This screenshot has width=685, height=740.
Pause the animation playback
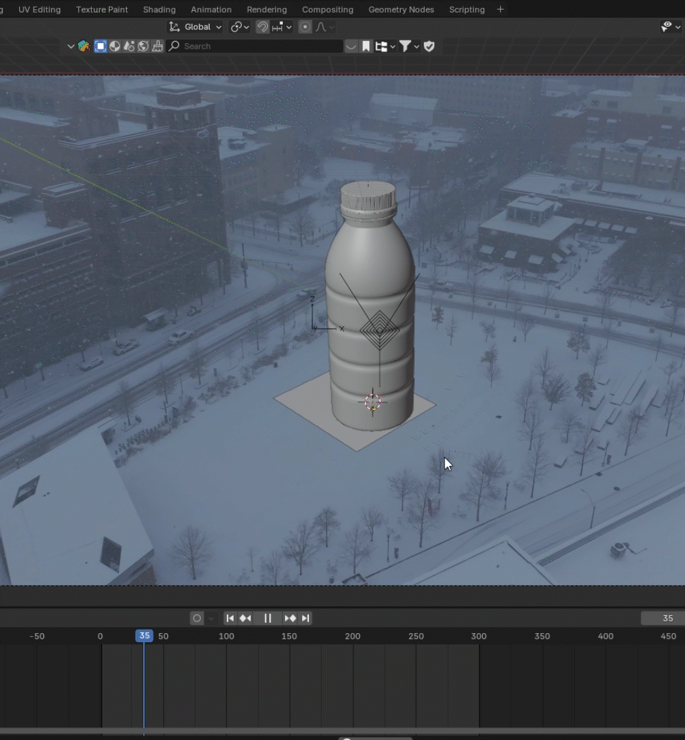tap(267, 618)
